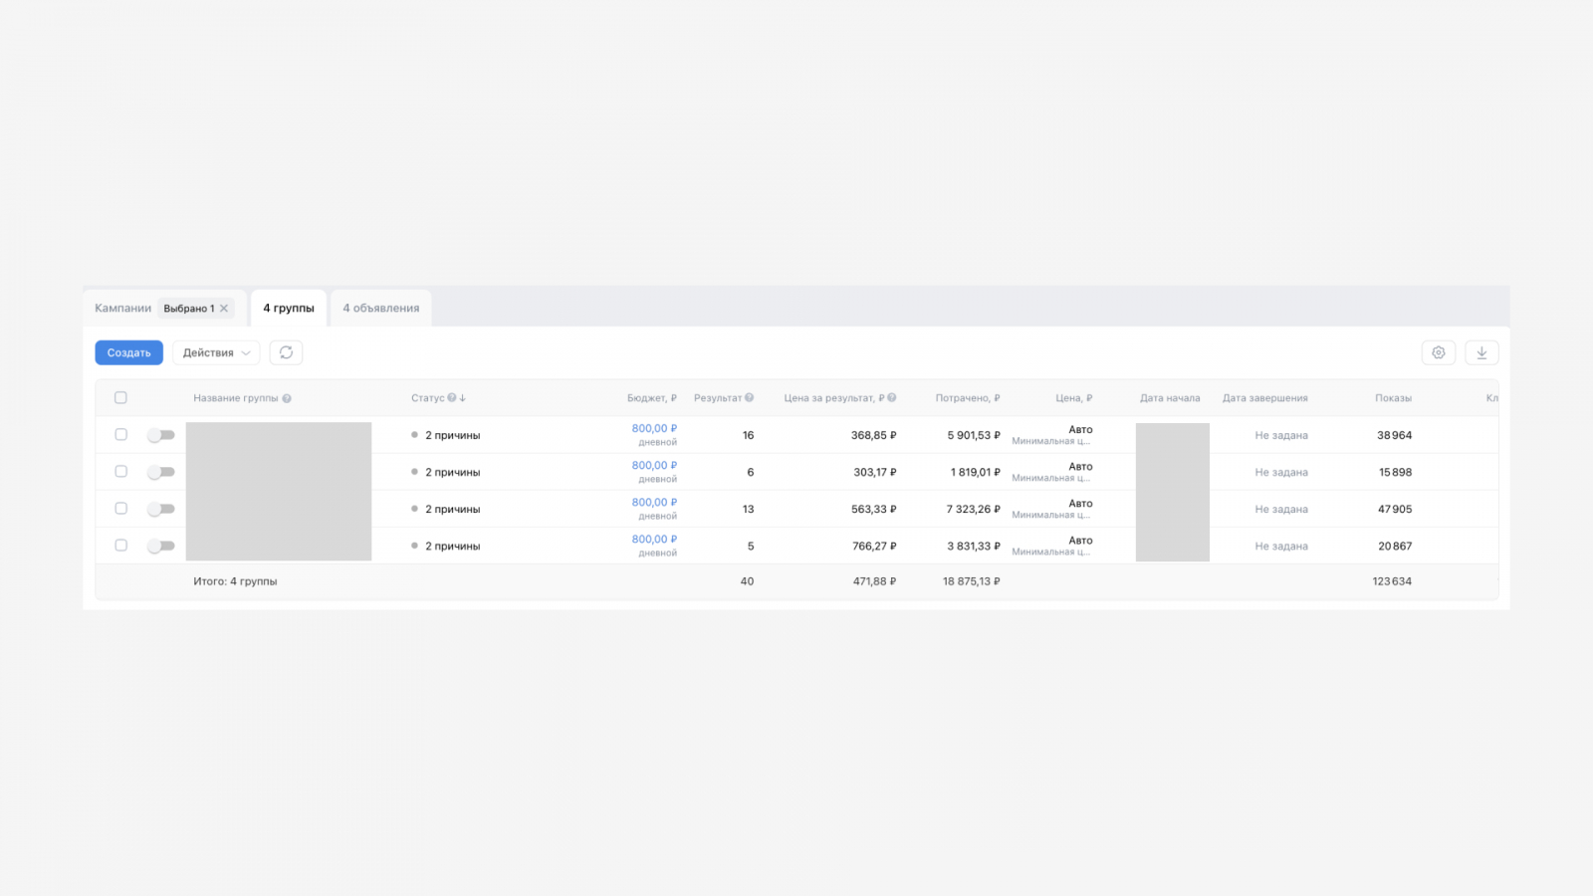The height and width of the screenshot is (896, 1593).
Task: Check the first group row checkbox
Action: 120,434
